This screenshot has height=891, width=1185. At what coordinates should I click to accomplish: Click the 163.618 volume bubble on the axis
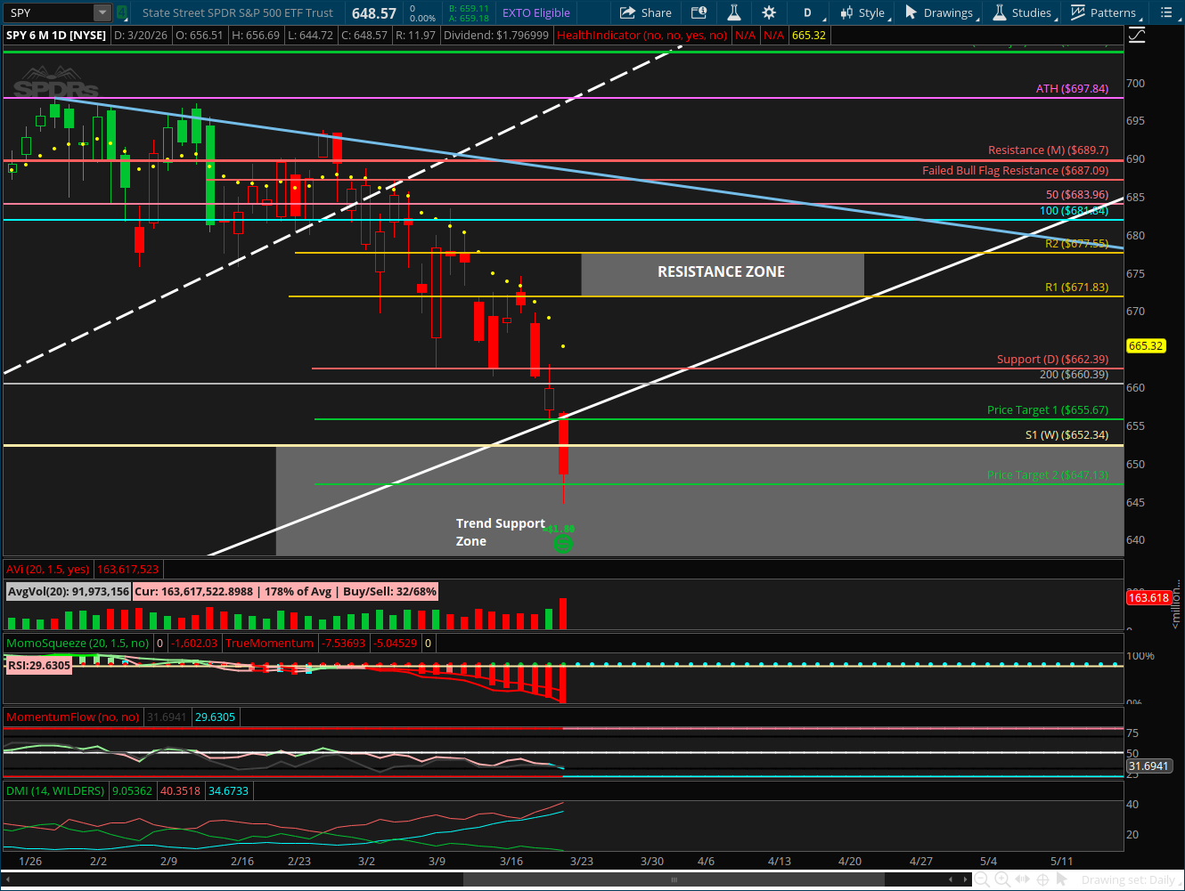coord(1148,597)
